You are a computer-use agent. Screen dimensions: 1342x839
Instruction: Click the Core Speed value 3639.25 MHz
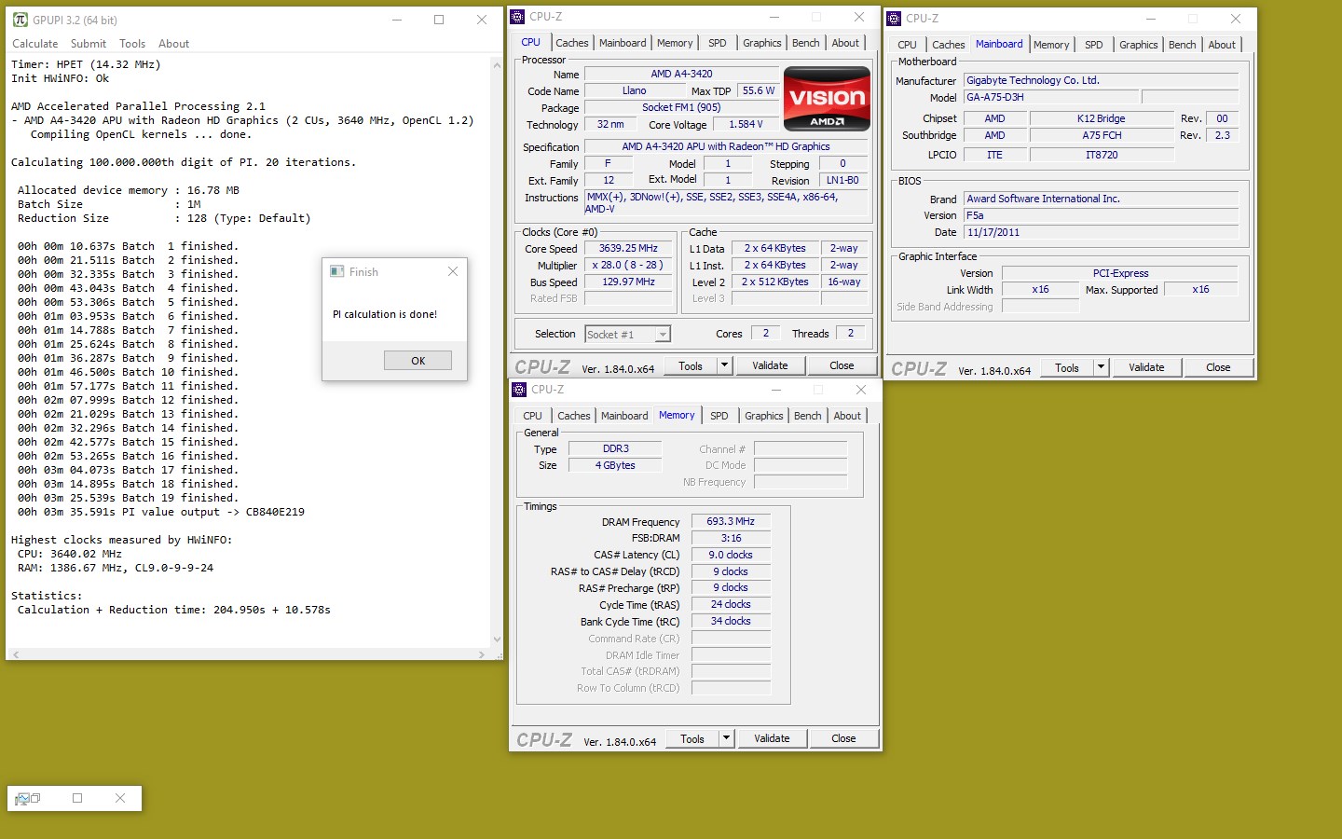(628, 249)
